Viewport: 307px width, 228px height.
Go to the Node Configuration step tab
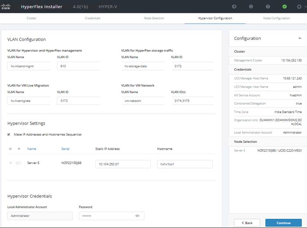tap(276, 18)
